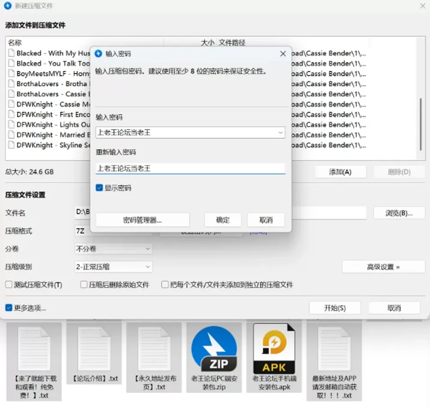This screenshot has height=410, width=430.
Task: Click the 添加(A) add files button
Action: pyautogui.click(x=340, y=172)
